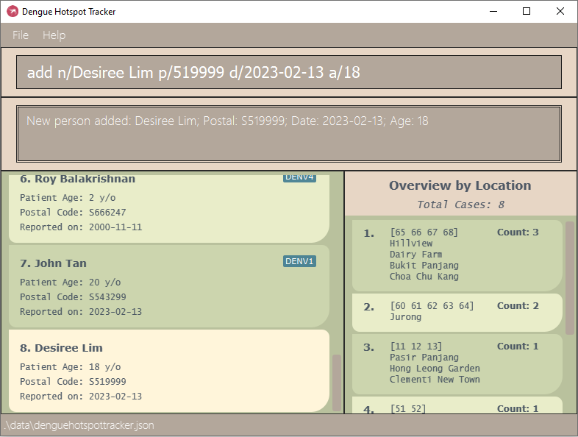Click the Dengue Hotspot Tracker app icon
The width and height of the screenshot is (578, 437).
[13, 12]
